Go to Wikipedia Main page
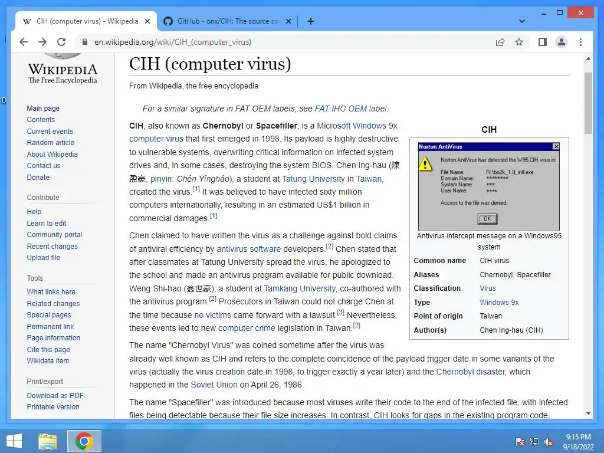The width and height of the screenshot is (604, 453). [43, 109]
